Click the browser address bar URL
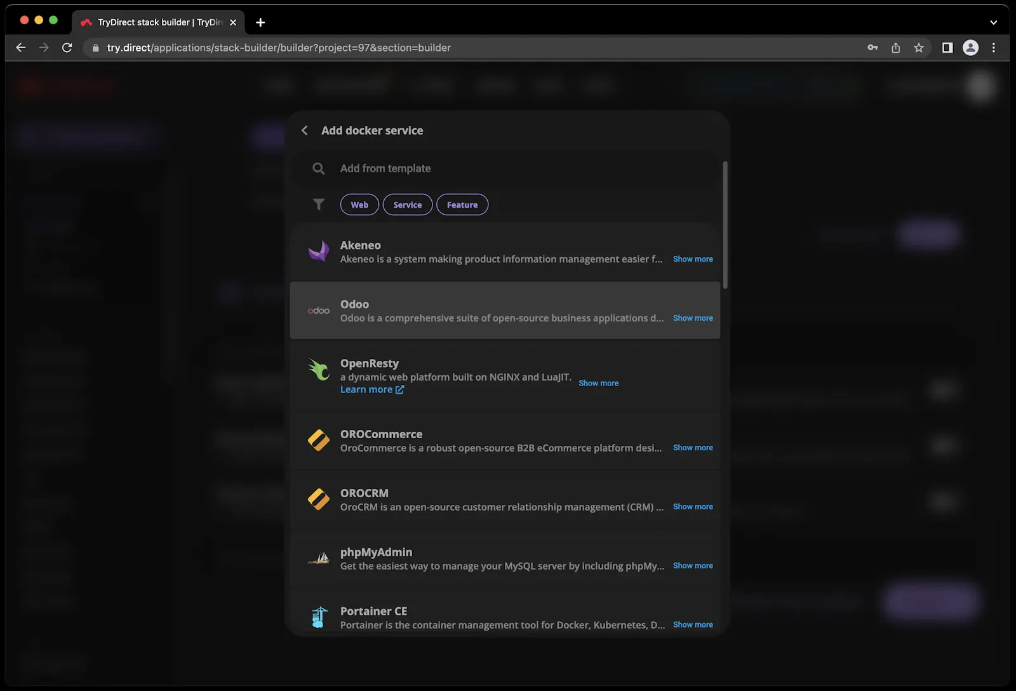This screenshot has height=691, width=1016. pos(279,48)
